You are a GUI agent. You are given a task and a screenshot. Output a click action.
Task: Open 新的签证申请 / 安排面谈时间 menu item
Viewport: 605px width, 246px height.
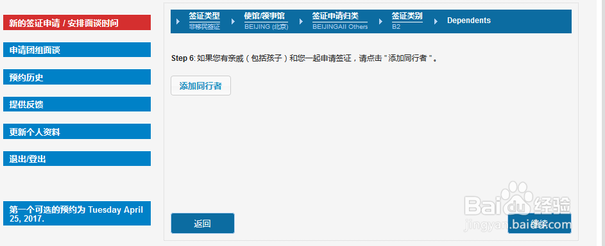pyautogui.click(x=77, y=22)
